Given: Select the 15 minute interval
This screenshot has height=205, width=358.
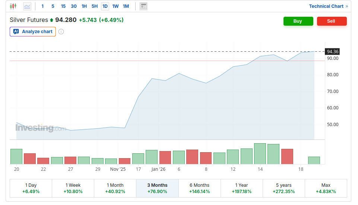Looking at the screenshot, I should (x=63, y=6).
